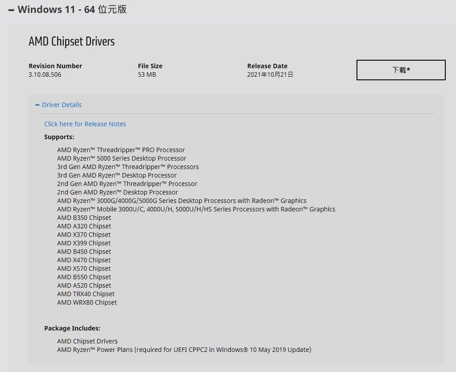Click AMD WRX80 Chipset entry
456x372 pixels.
[87, 302]
